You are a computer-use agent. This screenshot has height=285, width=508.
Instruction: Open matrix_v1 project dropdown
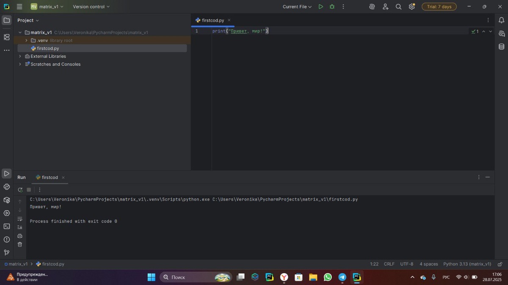(47, 7)
